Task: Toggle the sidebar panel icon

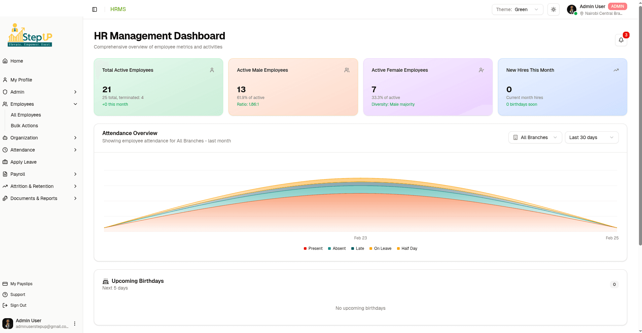Action: [95, 9]
